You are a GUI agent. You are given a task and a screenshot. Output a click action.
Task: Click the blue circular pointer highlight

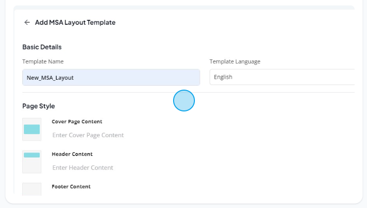pos(184,101)
